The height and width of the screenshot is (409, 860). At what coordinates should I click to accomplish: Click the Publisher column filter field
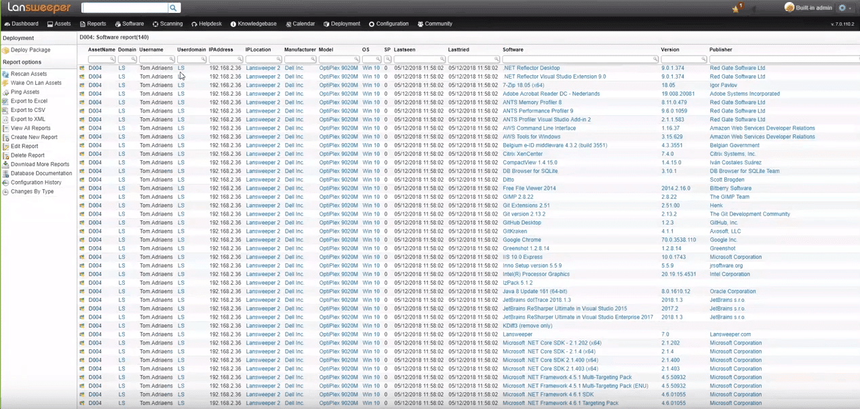[x=784, y=59]
